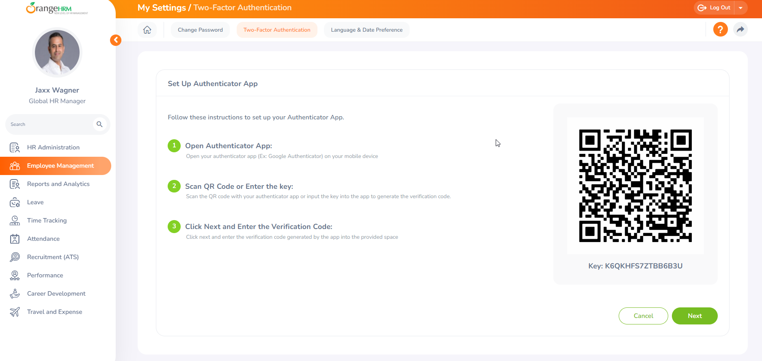Click Scan QR Code or Enter the key heading
762x361 pixels.
pos(239,186)
